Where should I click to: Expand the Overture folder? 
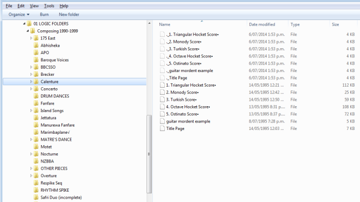(x=31, y=176)
